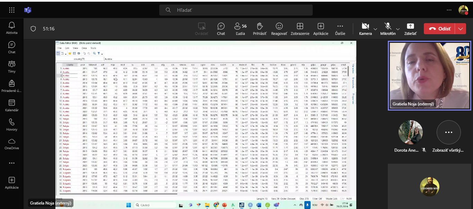Image resolution: width=473 pixels, height=209 pixels.
Task: Expand the Mikrofón options arrow
Action: (x=398, y=29)
